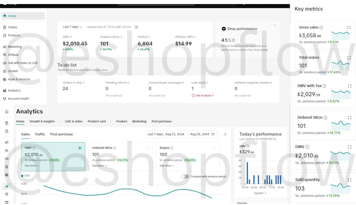Switch to Growth & insights tab
This screenshot has height=205, width=356.
pos(42,121)
